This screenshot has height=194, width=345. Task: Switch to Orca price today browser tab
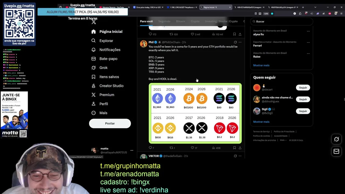click(x=149, y=7)
